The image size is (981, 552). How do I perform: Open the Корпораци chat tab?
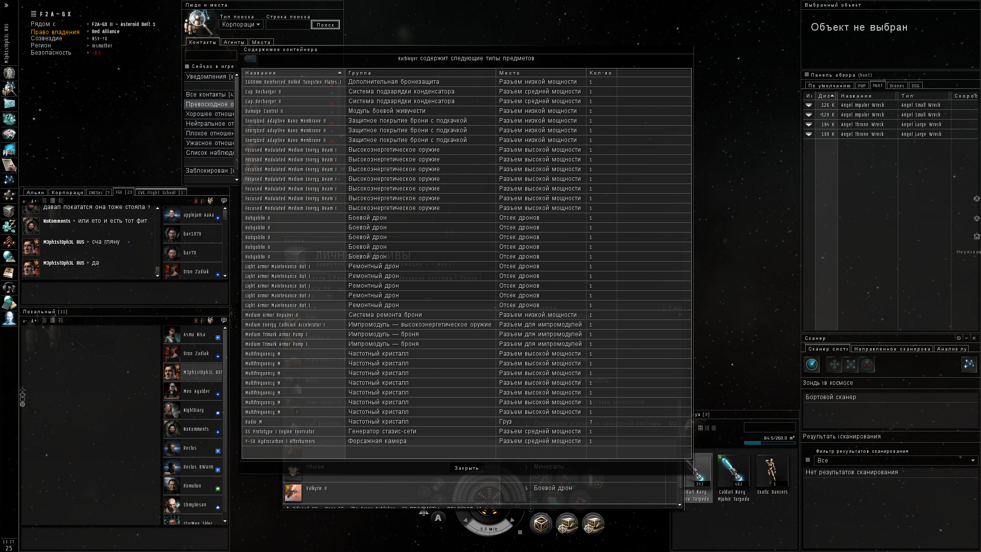coord(67,193)
